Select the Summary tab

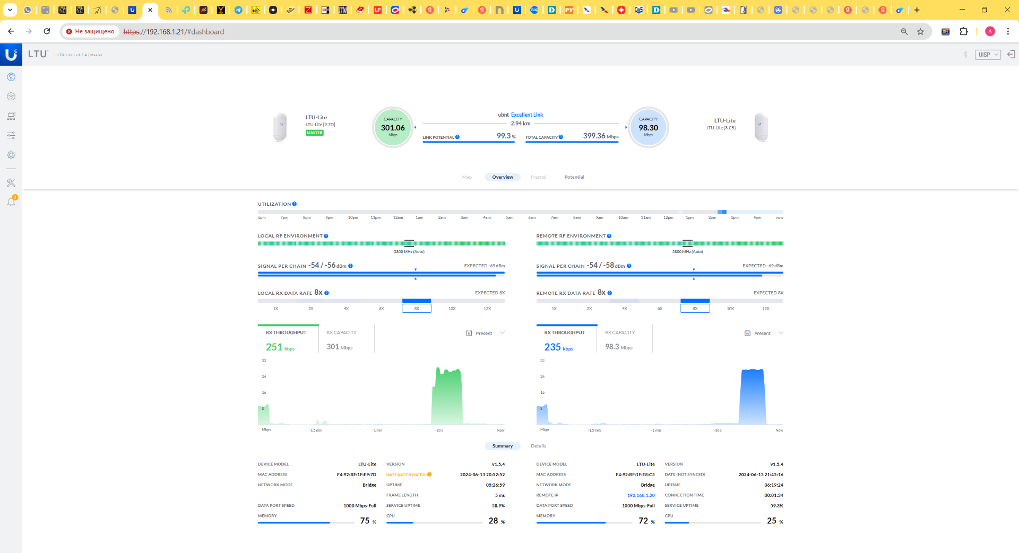(503, 446)
